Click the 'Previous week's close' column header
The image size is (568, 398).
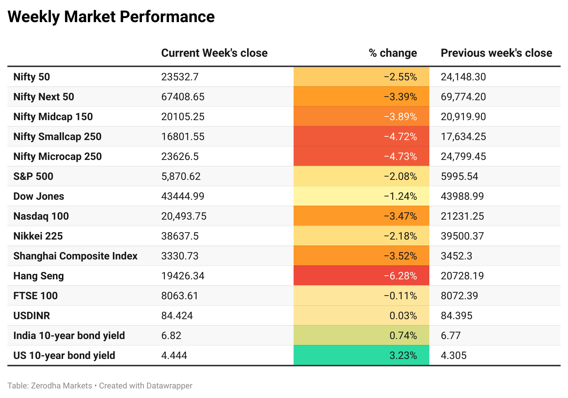(x=496, y=53)
